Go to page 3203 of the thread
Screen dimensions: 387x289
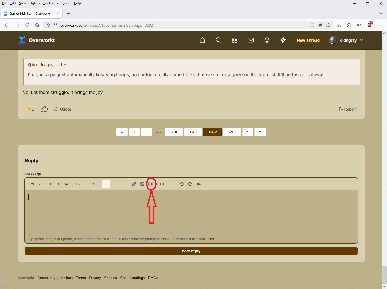pyautogui.click(x=232, y=132)
